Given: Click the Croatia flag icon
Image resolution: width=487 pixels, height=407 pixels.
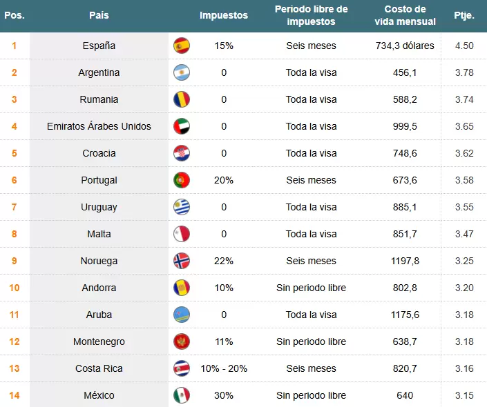Looking at the screenshot, I should coord(182,154).
